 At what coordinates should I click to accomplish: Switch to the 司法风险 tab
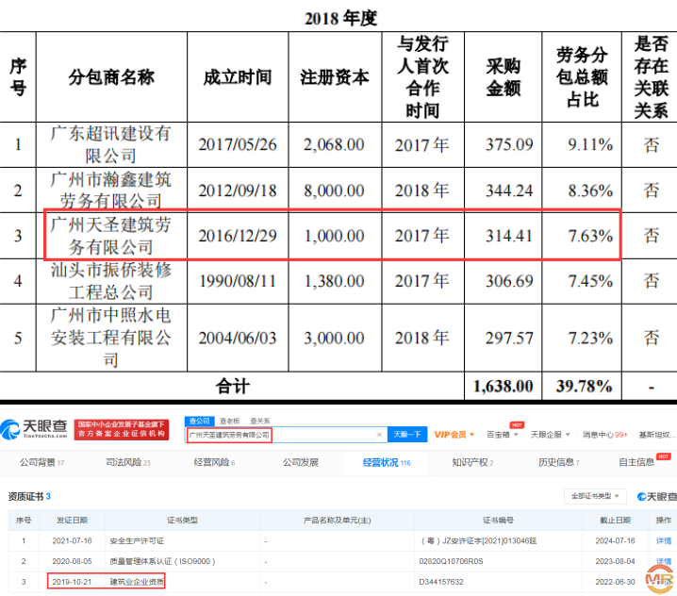[128, 462]
